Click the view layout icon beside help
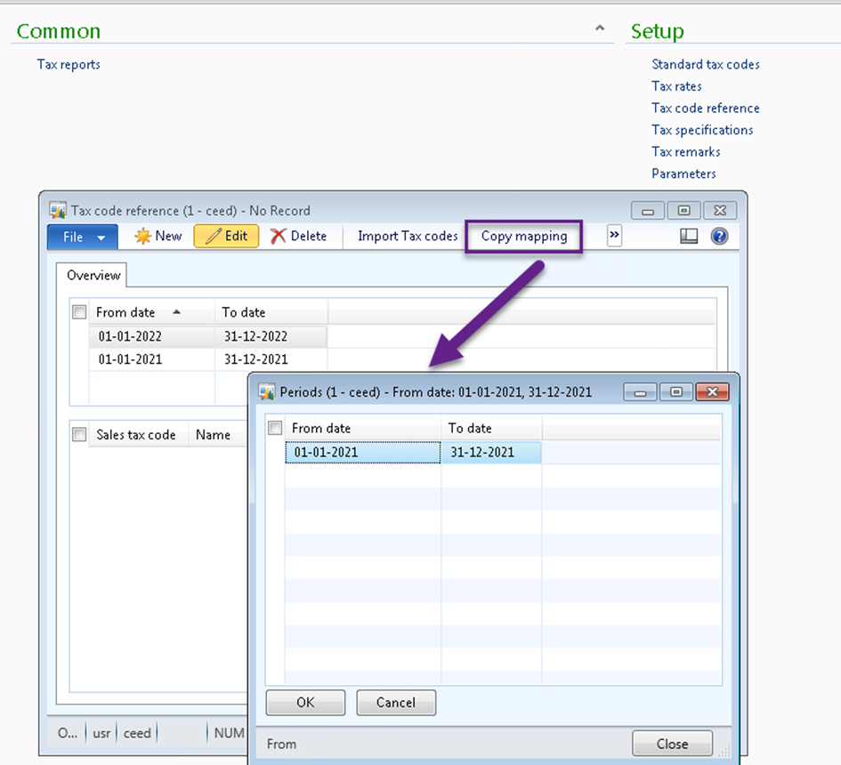The height and width of the screenshot is (765, 841). pyautogui.click(x=689, y=236)
